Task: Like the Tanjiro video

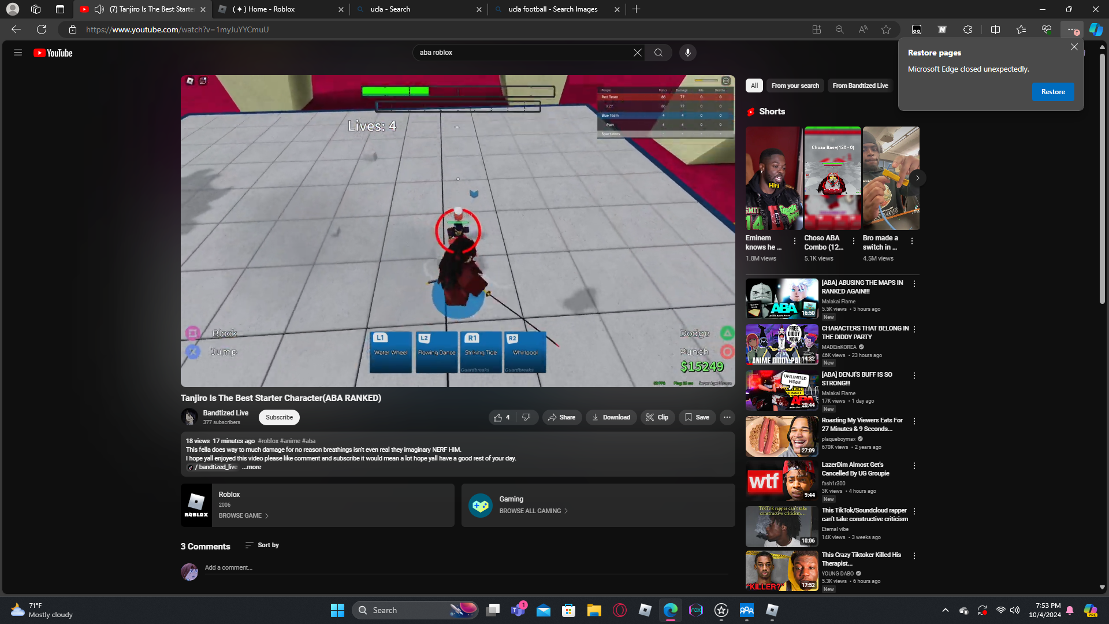Action: pos(501,417)
